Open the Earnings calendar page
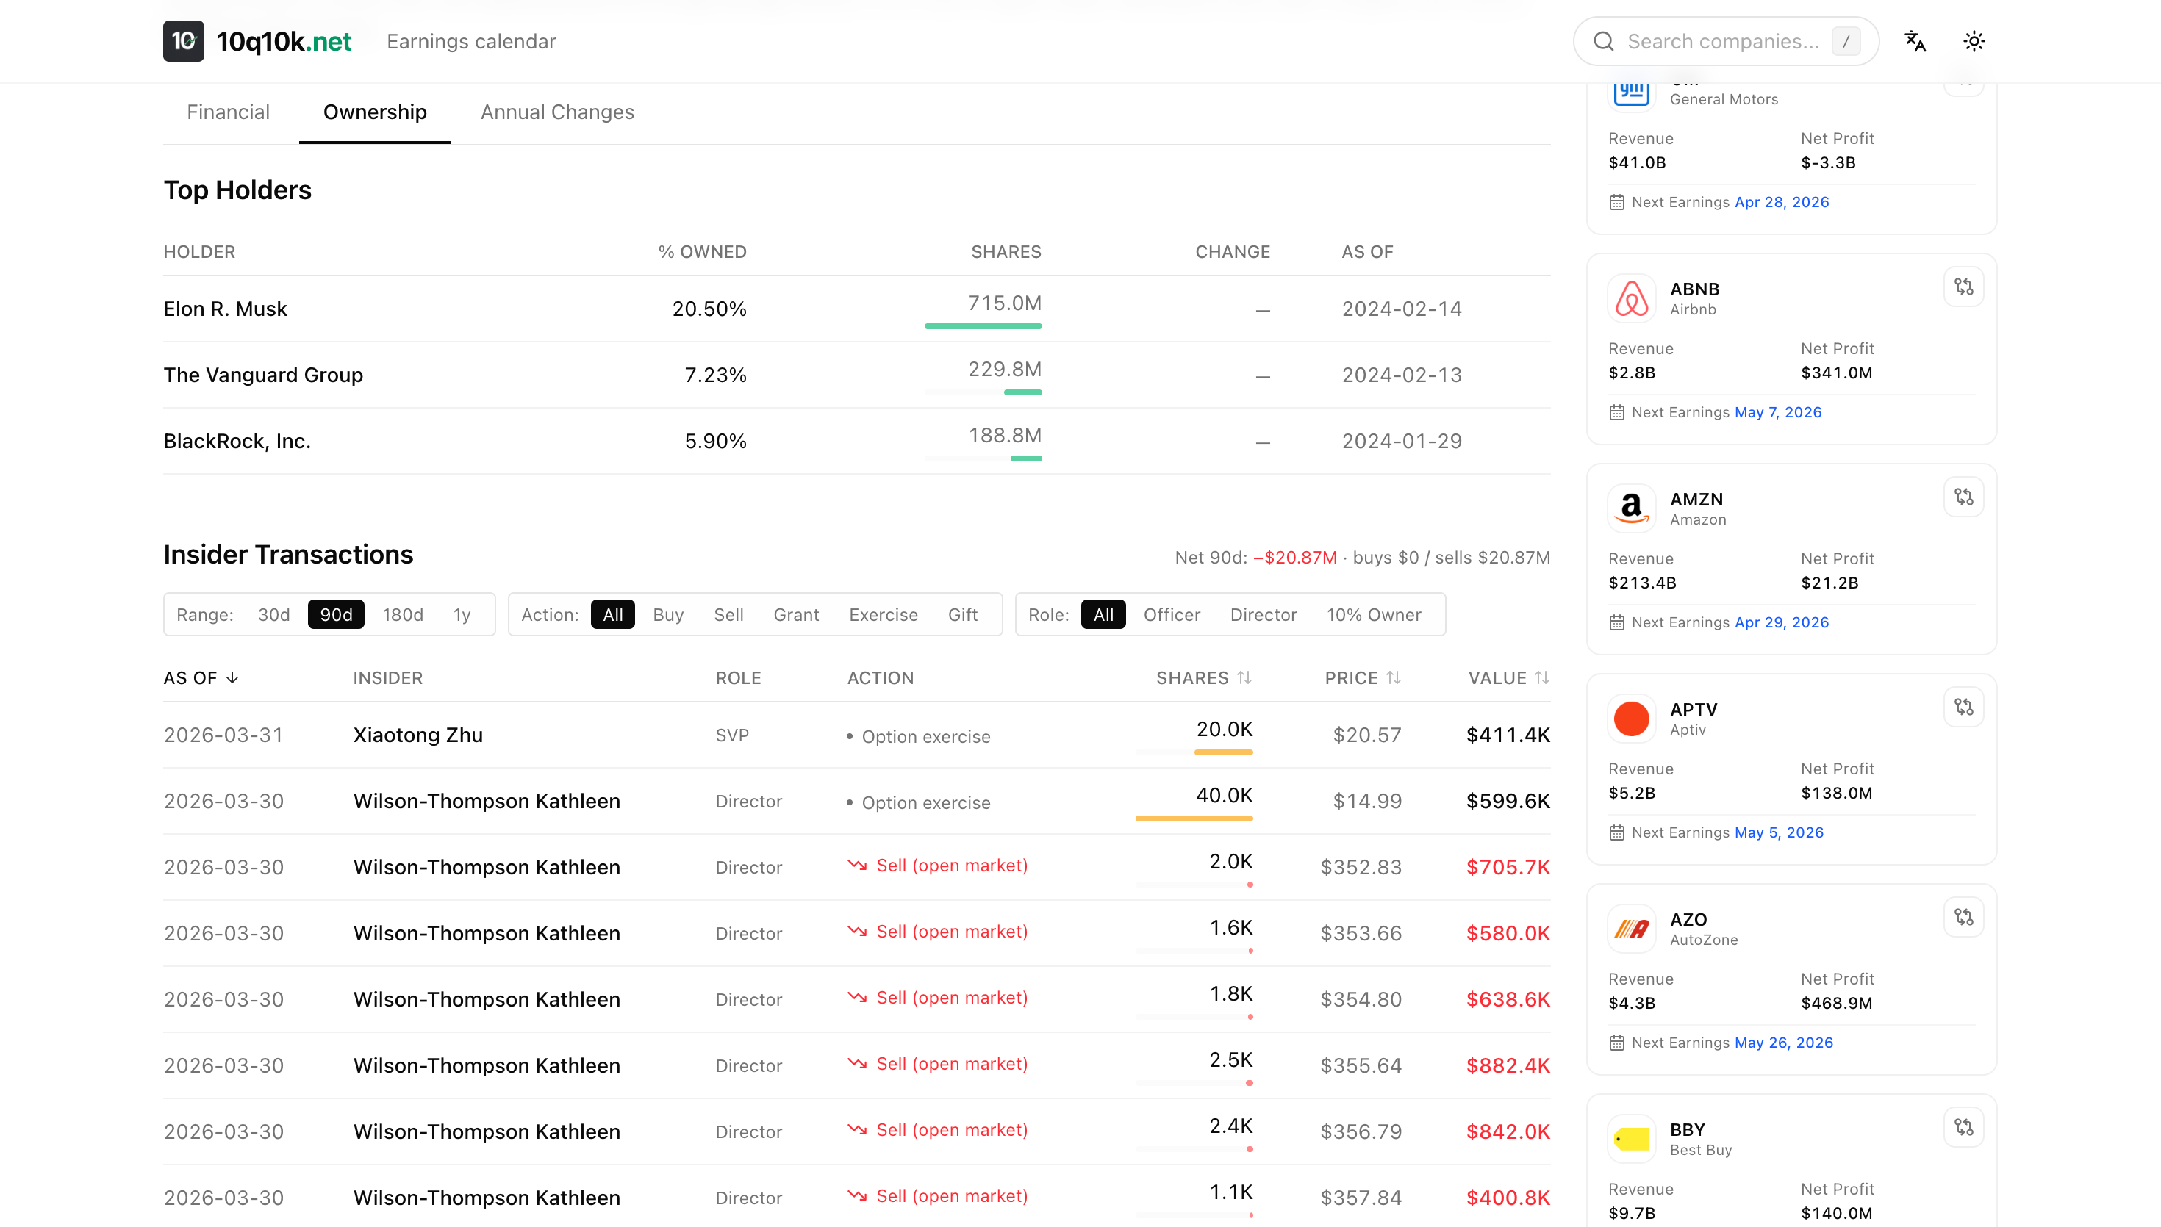 [471, 40]
